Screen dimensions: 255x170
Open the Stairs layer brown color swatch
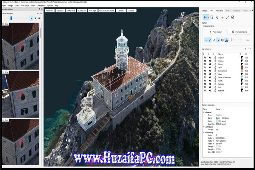(x=242, y=67)
